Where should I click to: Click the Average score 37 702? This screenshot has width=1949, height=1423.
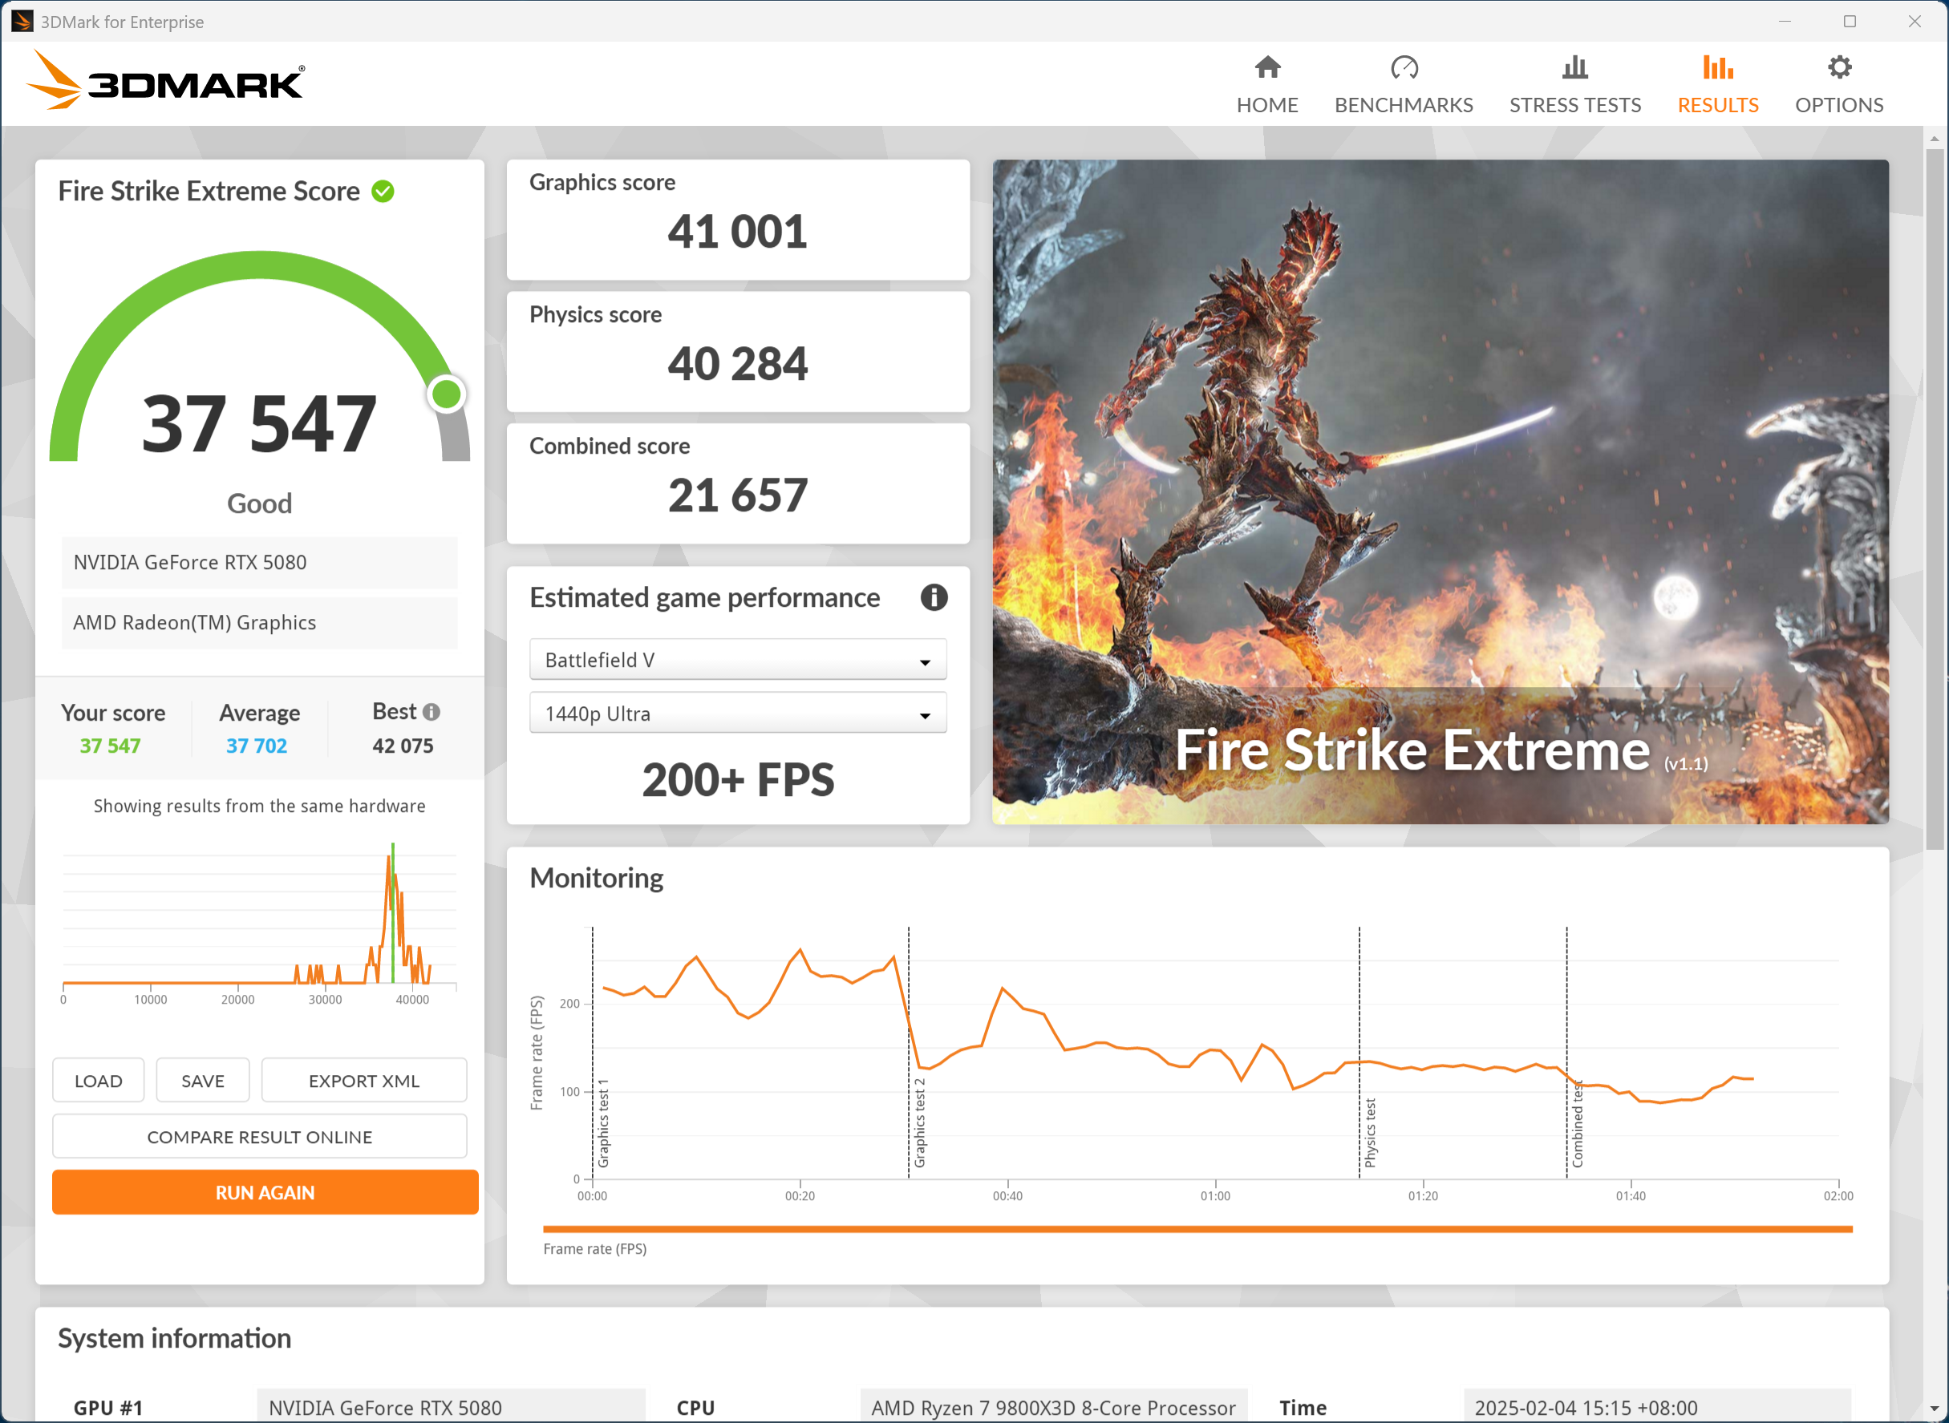tap(257, 746)
